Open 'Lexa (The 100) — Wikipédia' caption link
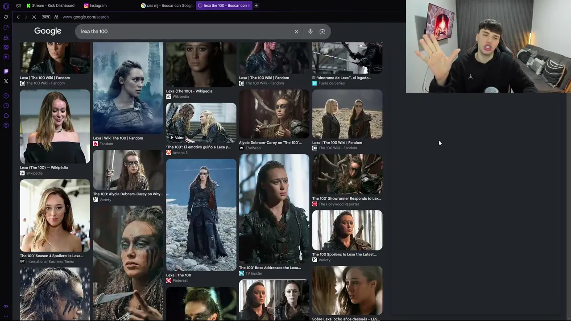571x321 pixels. click(44, 168)
